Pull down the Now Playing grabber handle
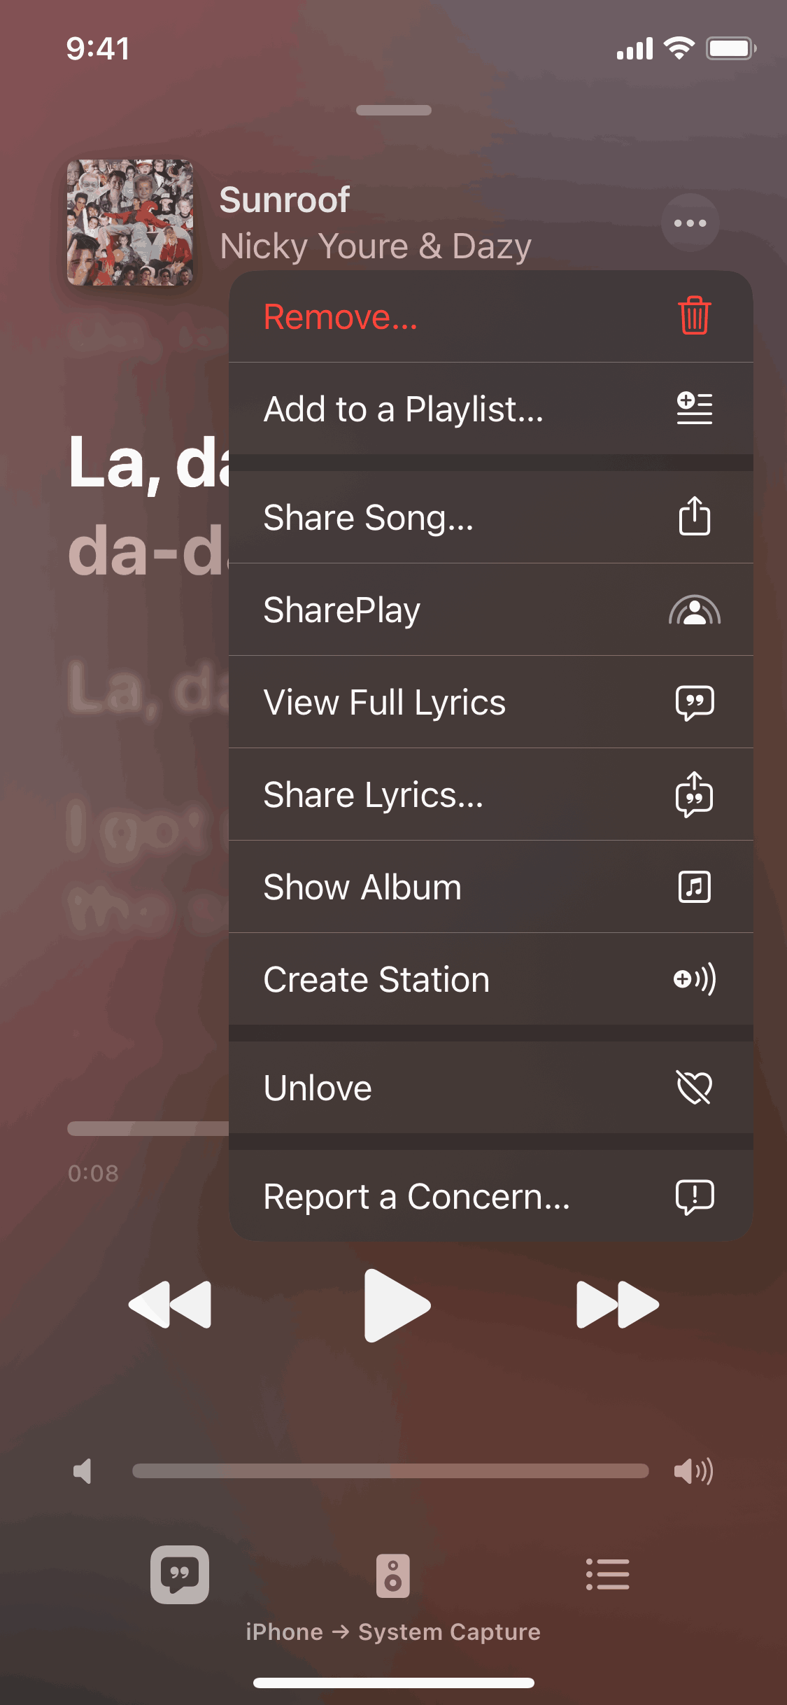The image size is (787, 1705). (x=393, y=111)
